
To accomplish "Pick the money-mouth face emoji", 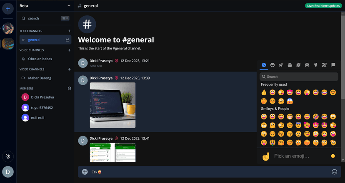I will [x=272, y=143].
